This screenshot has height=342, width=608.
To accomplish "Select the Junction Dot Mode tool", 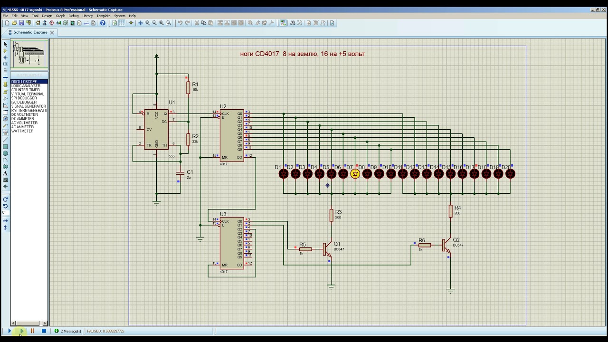I will pos(5,57).
